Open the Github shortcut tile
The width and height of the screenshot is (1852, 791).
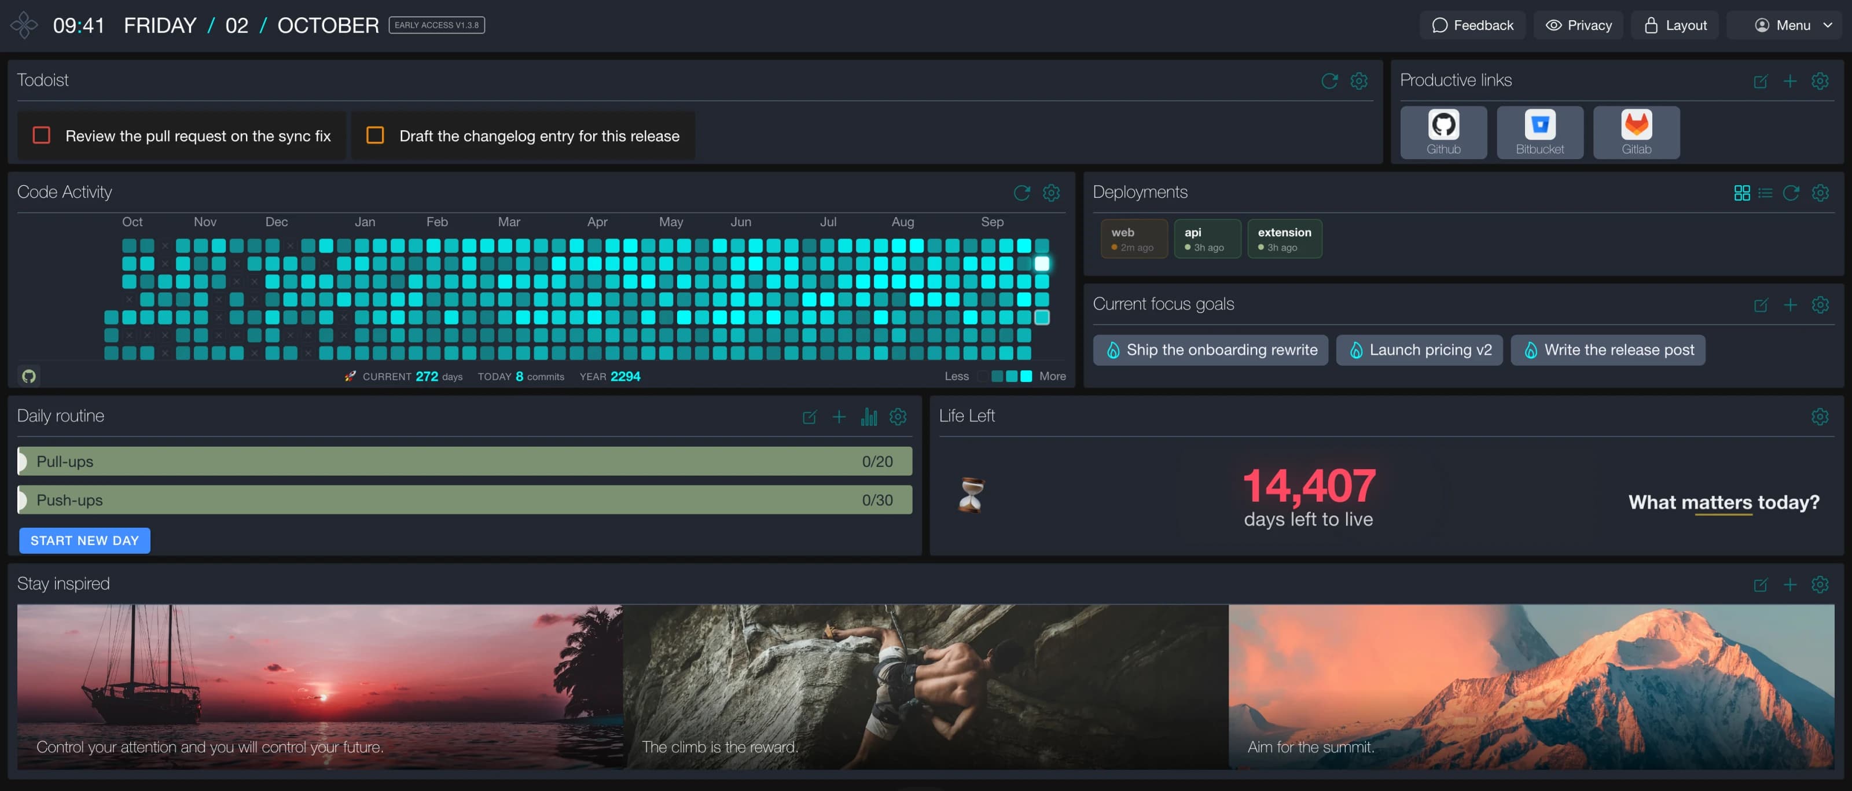click(x=1443, y=133)
